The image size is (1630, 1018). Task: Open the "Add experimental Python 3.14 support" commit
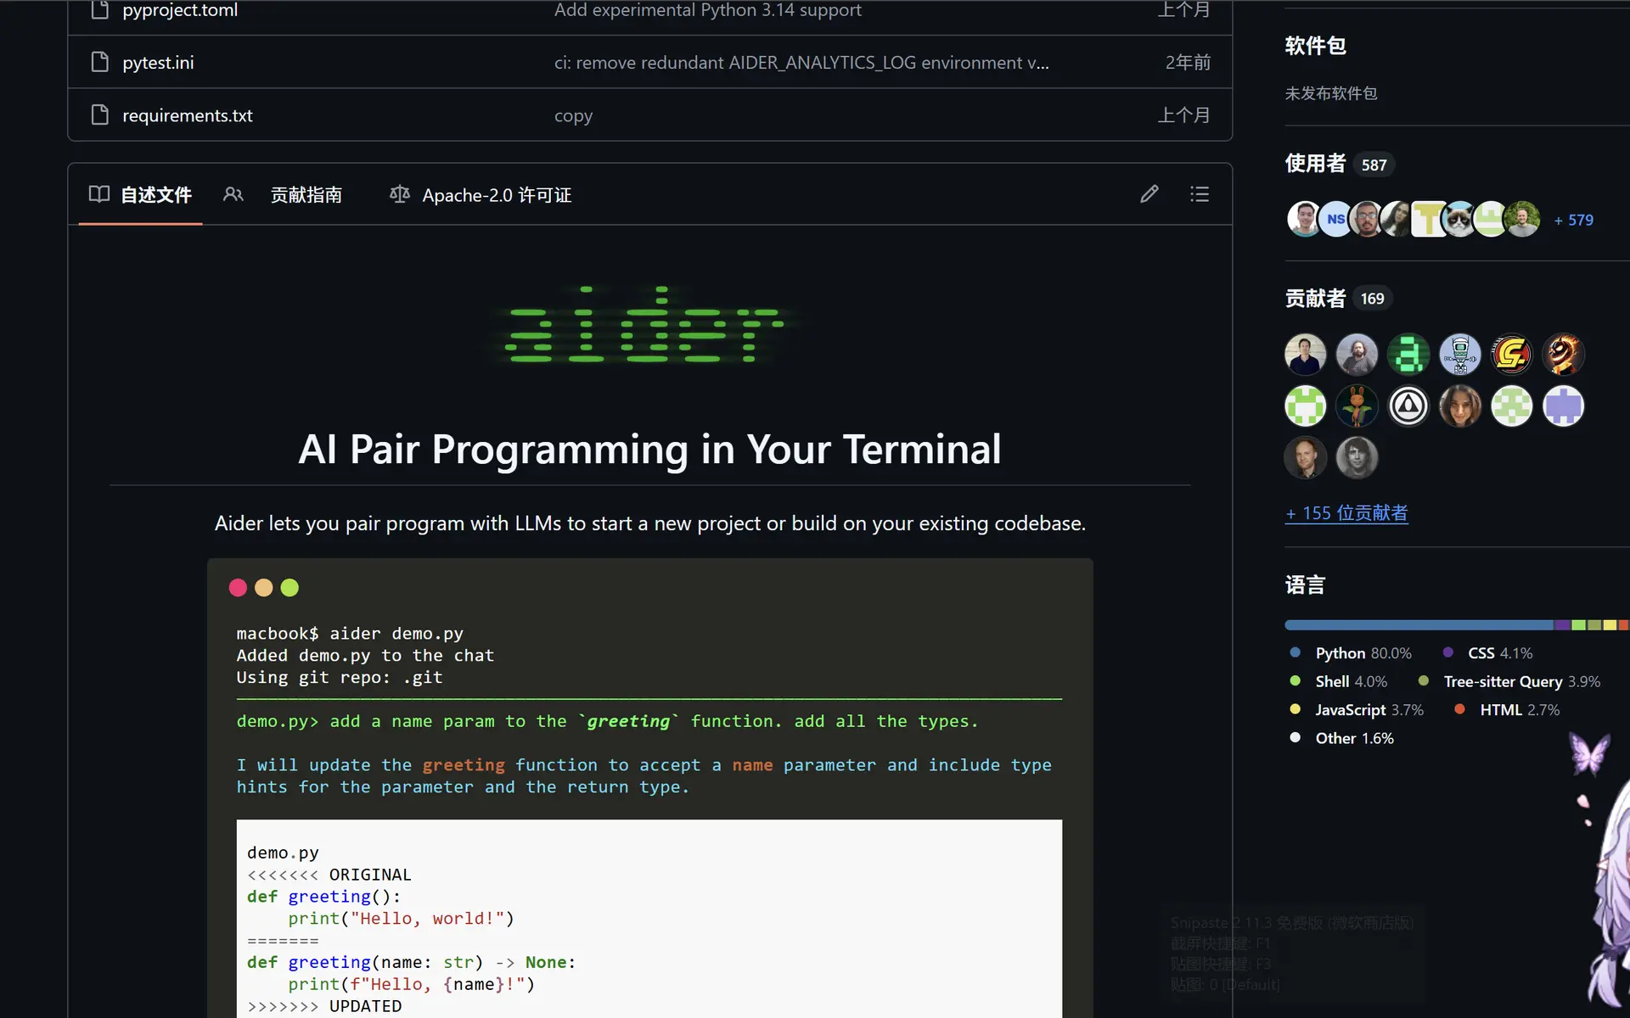click(x=708, y=10)
